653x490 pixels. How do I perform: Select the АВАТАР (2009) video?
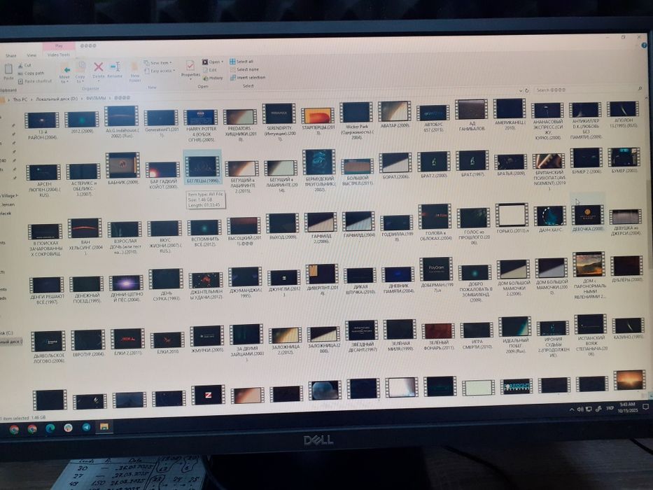tap(395, 114)
